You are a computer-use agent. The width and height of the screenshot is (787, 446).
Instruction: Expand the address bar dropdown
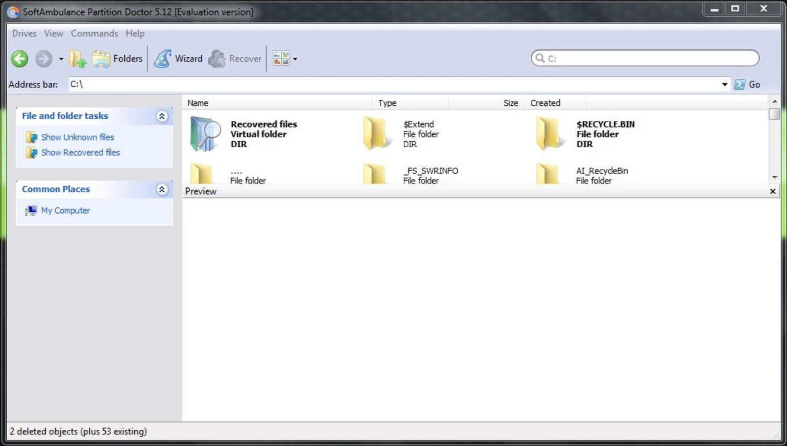click(725, 85)
